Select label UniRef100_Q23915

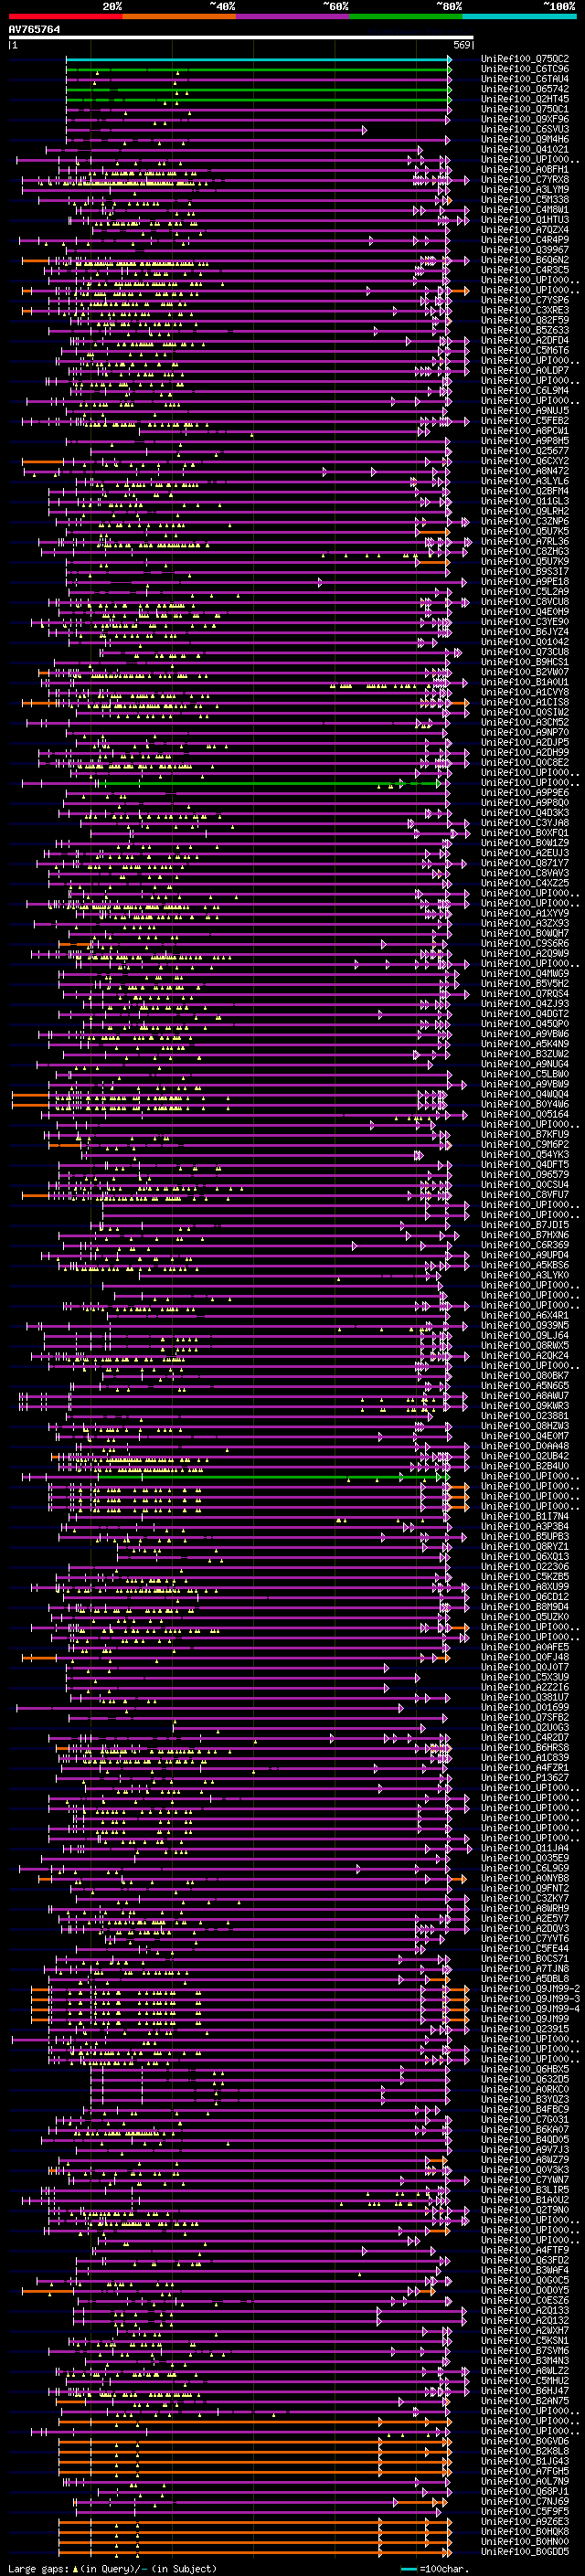coord(525,2029)
